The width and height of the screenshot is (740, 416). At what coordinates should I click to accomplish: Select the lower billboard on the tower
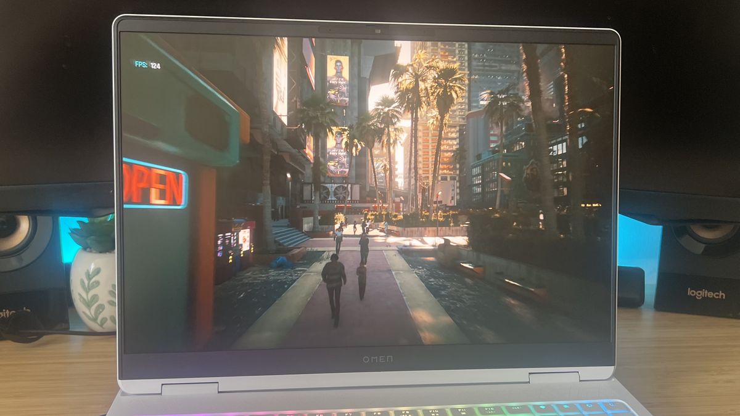(x=337, y=152)
